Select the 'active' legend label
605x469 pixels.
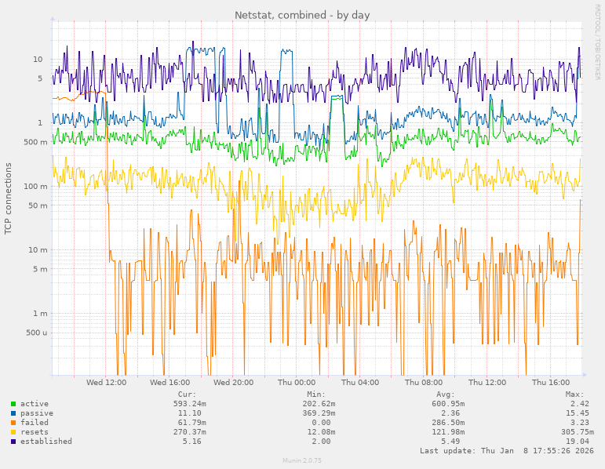tap(35, 404)
